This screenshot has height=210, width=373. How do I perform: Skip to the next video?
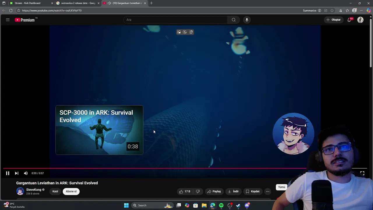point(17,173)
